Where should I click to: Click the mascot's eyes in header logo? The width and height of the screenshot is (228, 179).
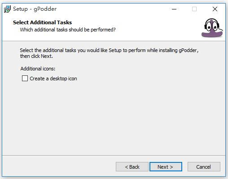(212, 26)
